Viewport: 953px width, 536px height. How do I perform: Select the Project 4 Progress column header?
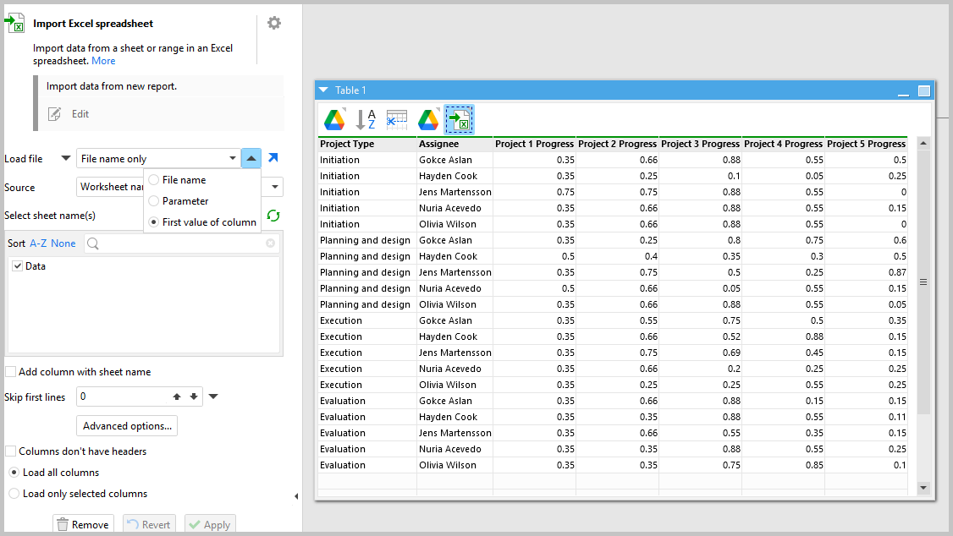784,144
